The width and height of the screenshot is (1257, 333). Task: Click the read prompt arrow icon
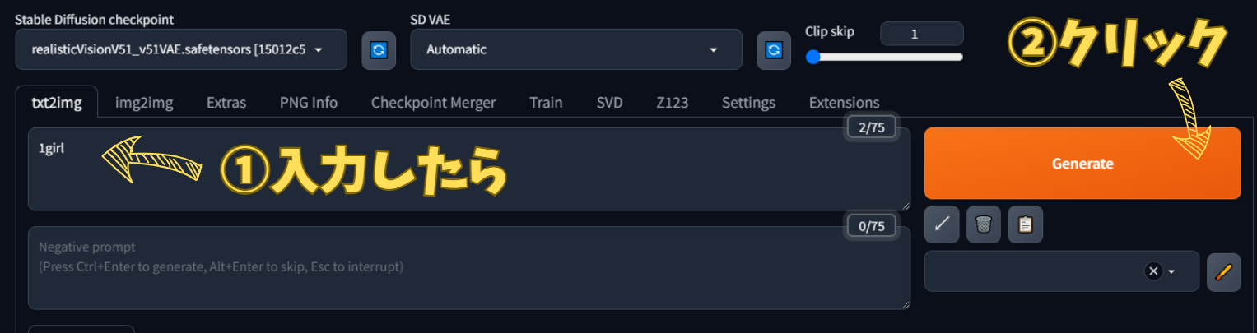(x=942, y=224)
